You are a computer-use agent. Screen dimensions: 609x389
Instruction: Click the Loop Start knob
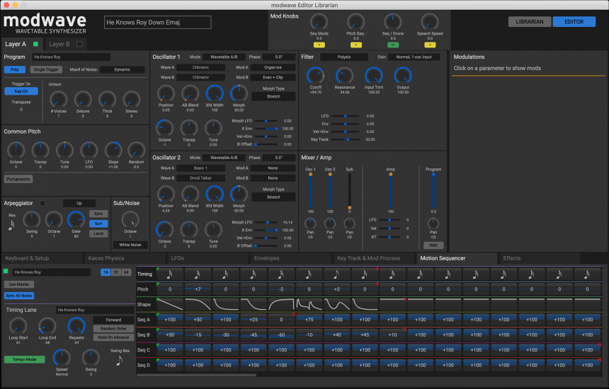[18, 327]
